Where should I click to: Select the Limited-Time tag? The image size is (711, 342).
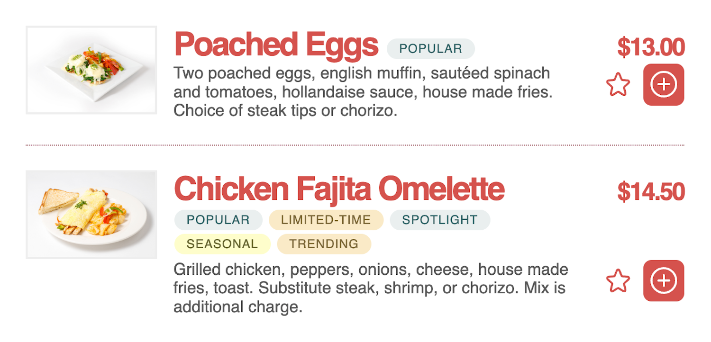coord(326,220)
